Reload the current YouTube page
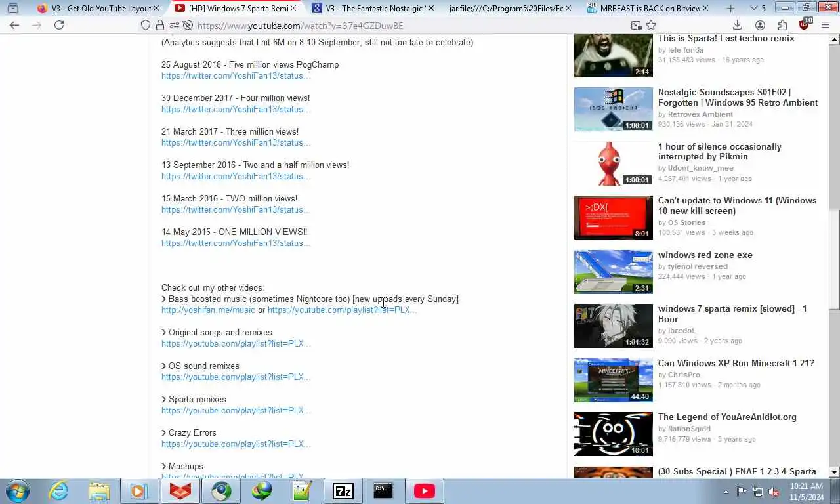 point(59,25)
